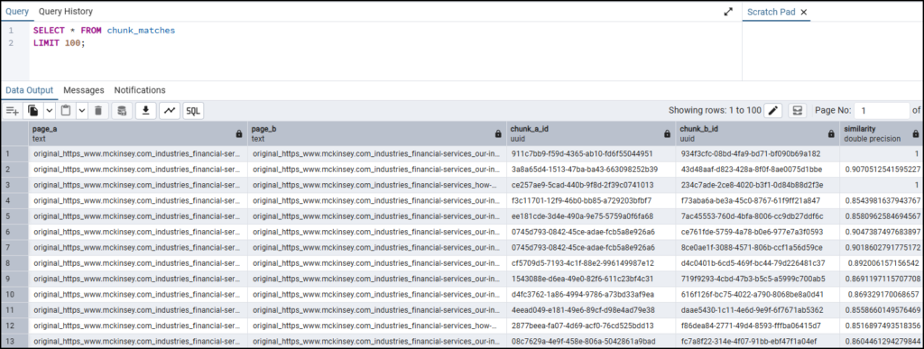Click the Paste clipboard icon

tap(66, 111)
